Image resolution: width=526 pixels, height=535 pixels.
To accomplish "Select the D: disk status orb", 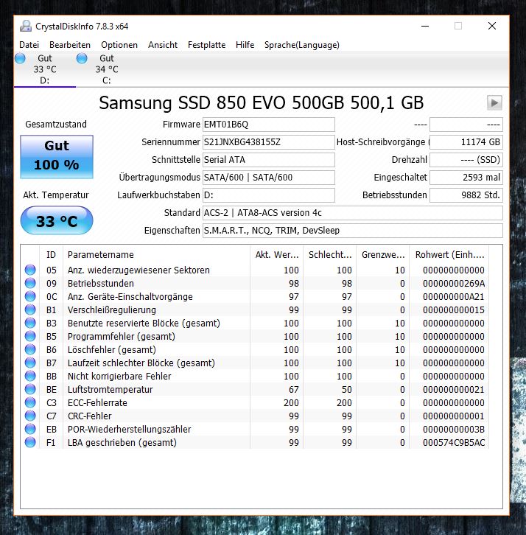I will [20, 58].
